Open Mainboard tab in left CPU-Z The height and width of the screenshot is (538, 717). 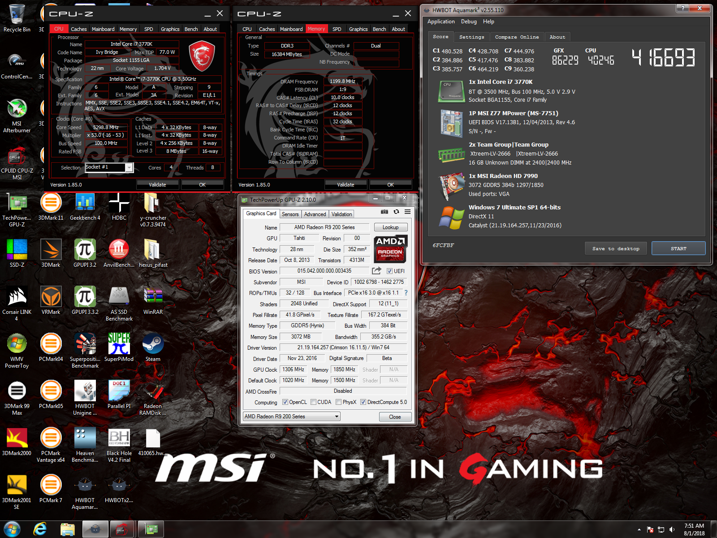[103, 29]
